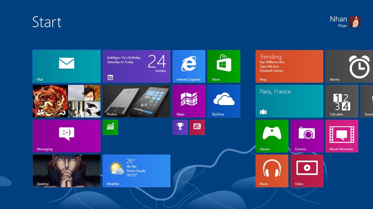Open the SkyDrive tile
The height and width of the screenshot is (209, 373).
[x=224, y=101]
